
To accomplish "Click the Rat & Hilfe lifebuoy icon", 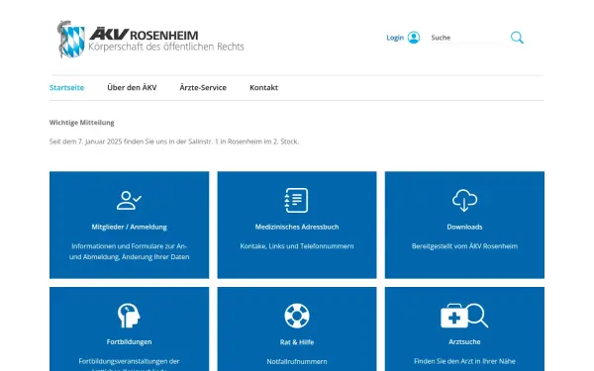I will 297,316.
